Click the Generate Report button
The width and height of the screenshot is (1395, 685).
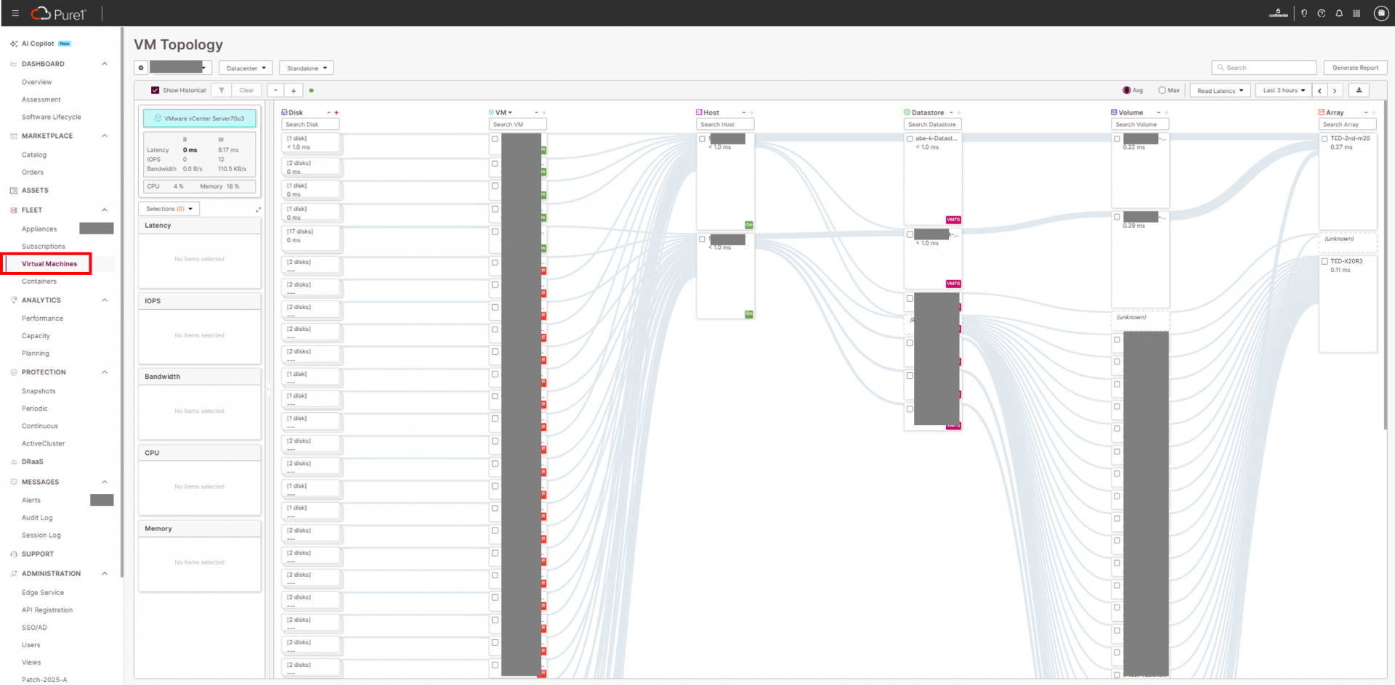[x=1355, y=67]
